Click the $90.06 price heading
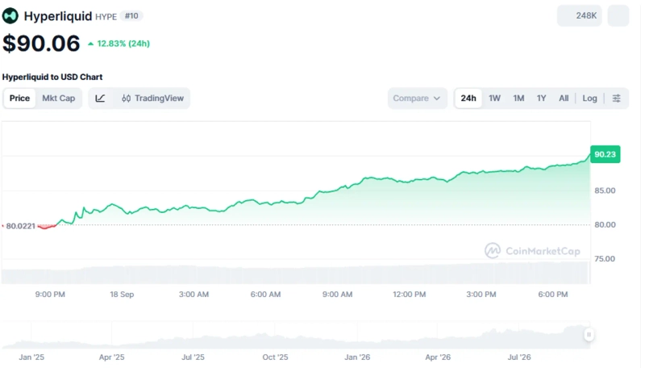645x368 pixels. coord(41,44)
